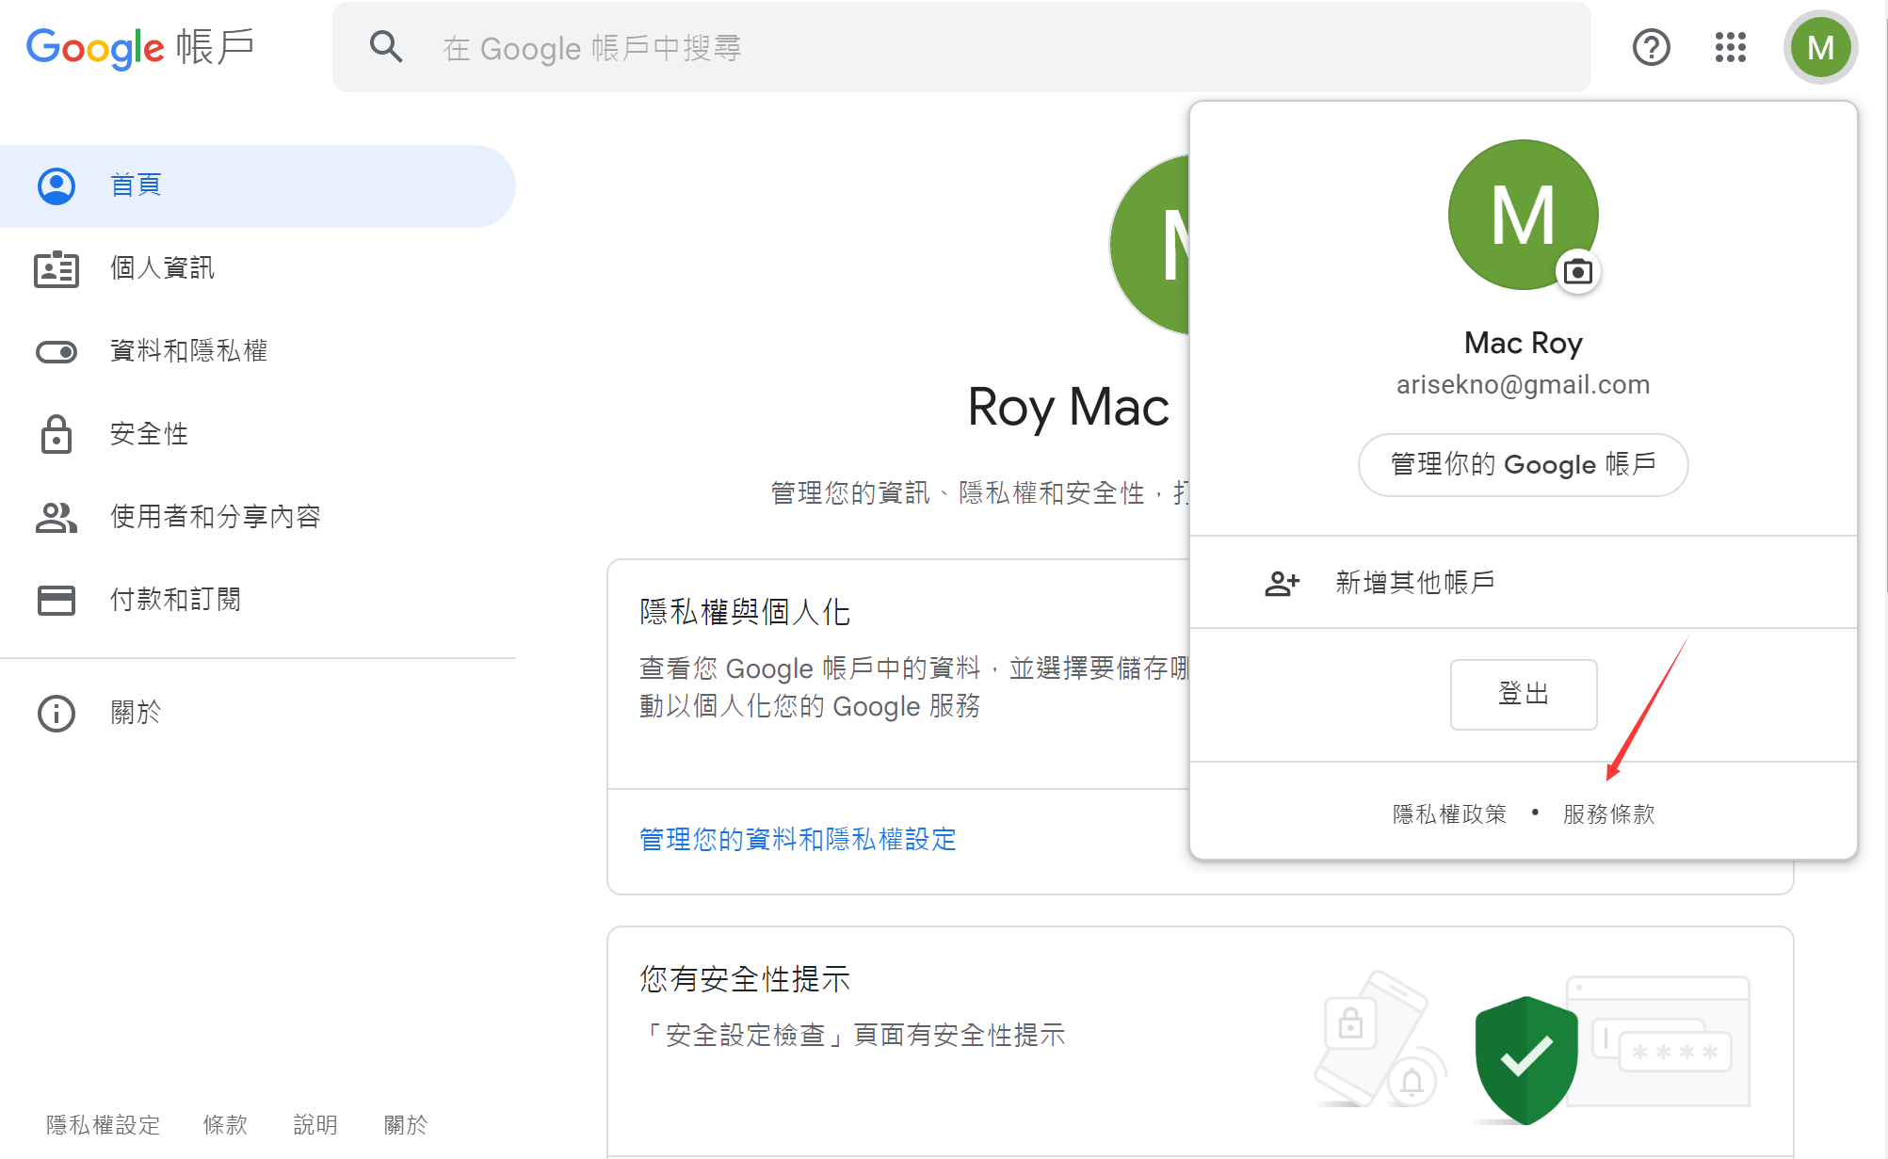Image resolution: width=1888 pixels, height=1159 pixels.
Task: Click 說明 footer link
Action: coord(315,1124)
